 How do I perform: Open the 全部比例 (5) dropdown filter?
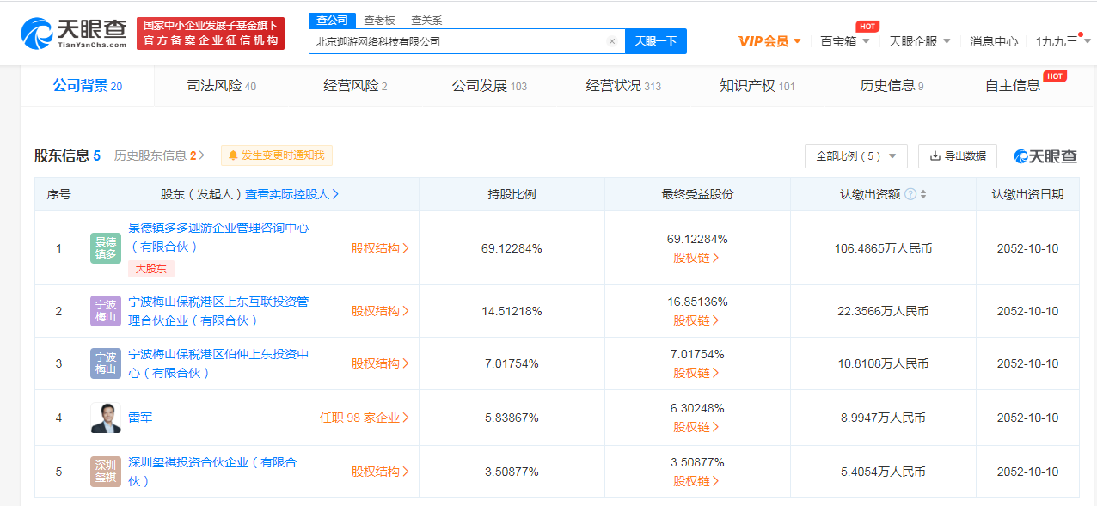[855, 156]
